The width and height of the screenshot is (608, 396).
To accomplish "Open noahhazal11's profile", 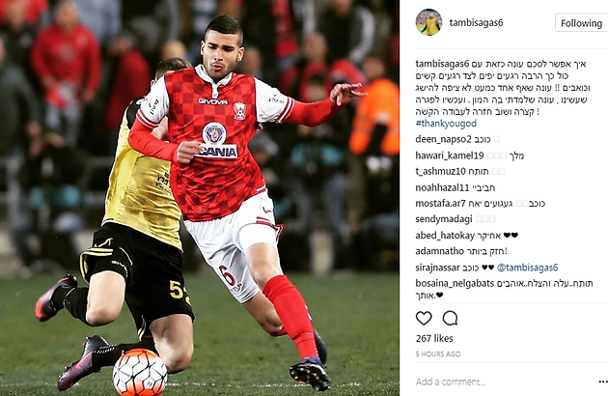I will [x=442, y=188].
